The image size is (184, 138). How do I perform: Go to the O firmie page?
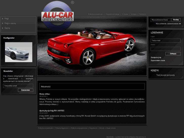(x=125, y=14)
